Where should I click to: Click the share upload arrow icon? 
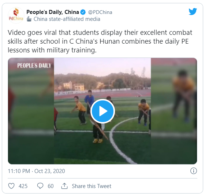tap(64, 186)
